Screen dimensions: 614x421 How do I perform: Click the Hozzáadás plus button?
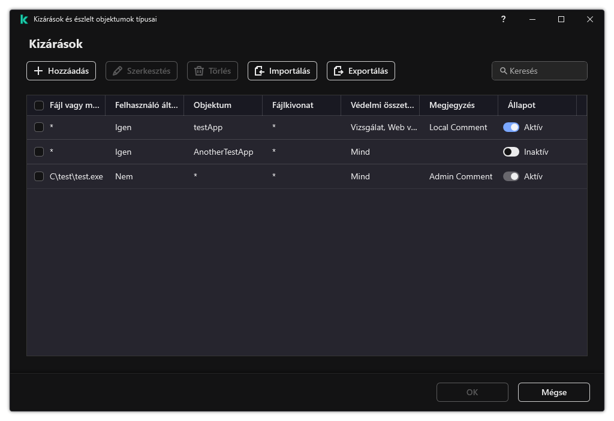pos(61,71)
